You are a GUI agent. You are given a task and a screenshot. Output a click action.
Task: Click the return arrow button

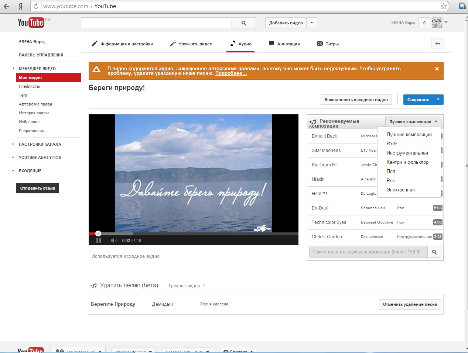(438, 44)
